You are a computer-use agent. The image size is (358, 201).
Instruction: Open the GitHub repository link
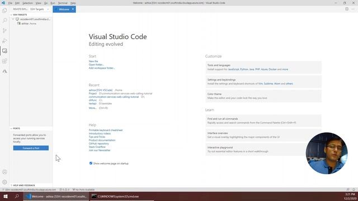[99, 143]
